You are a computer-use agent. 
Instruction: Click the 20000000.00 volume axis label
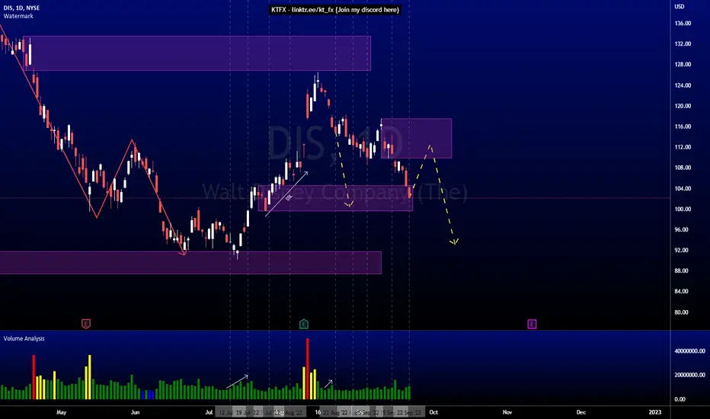[689, 375]
